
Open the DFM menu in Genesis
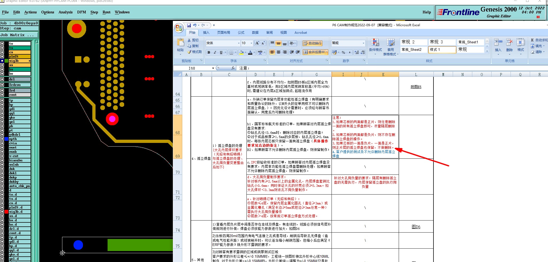pos(82,12)
